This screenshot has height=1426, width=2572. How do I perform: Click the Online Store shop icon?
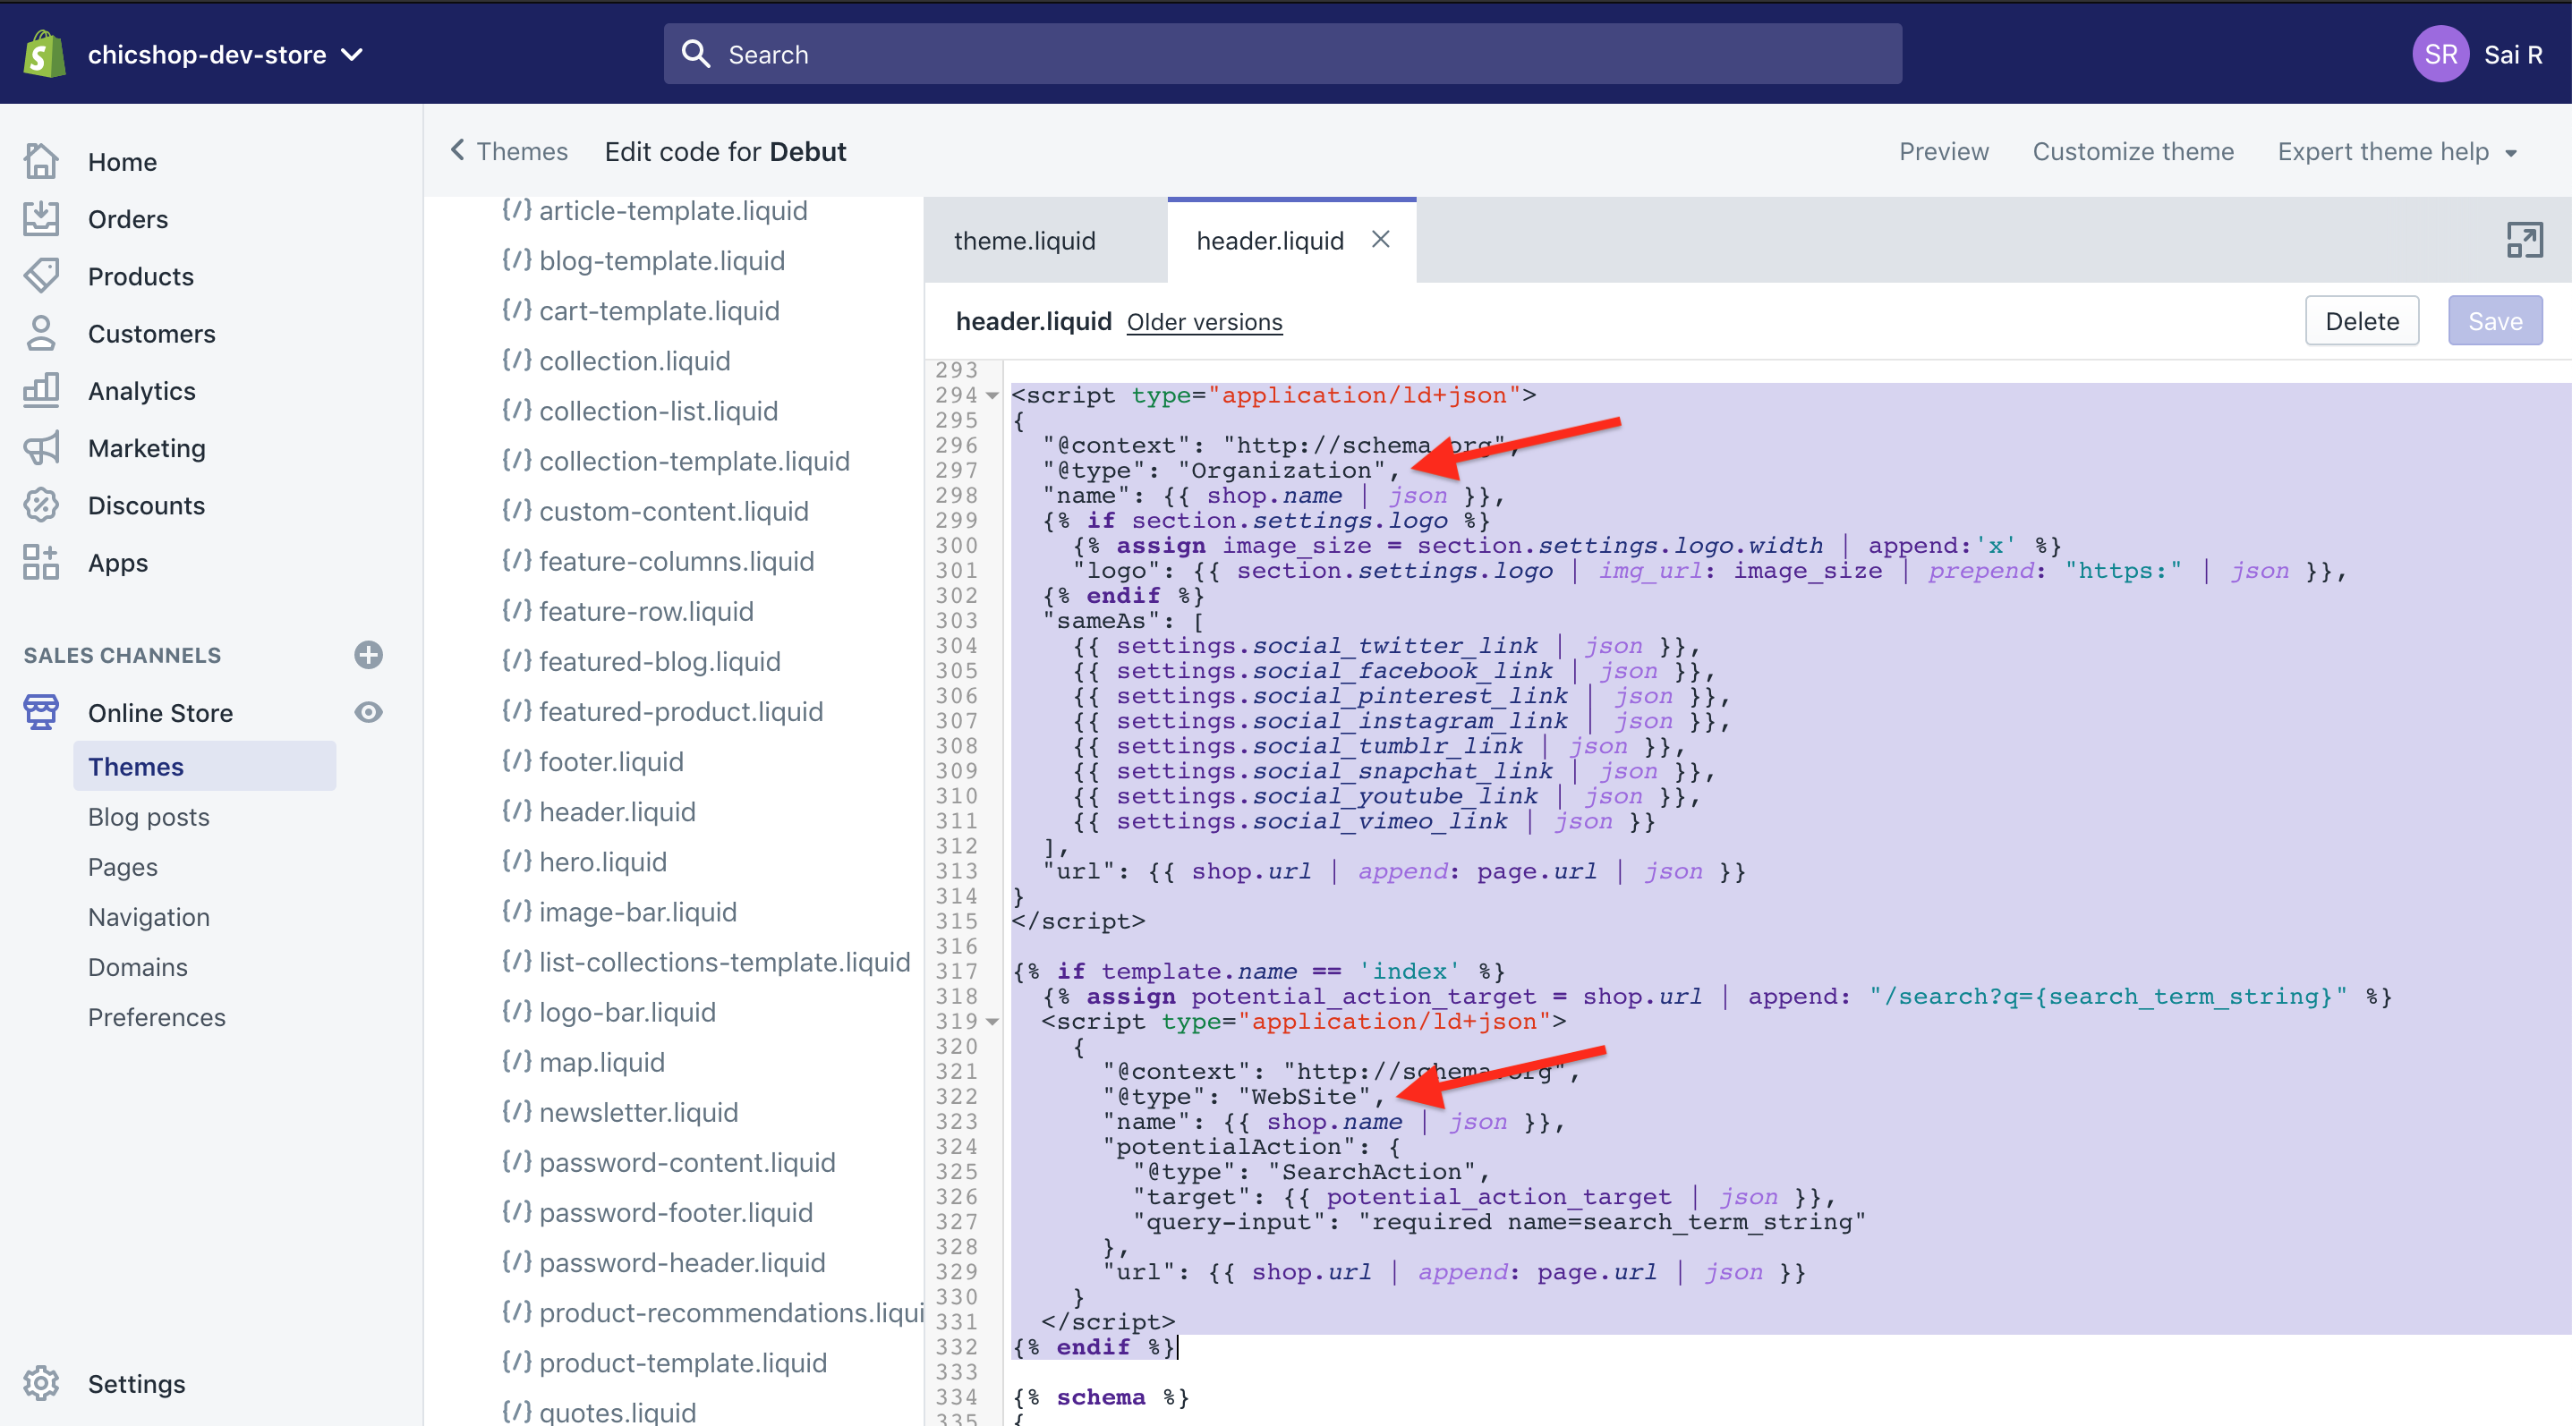click(41, 712)
